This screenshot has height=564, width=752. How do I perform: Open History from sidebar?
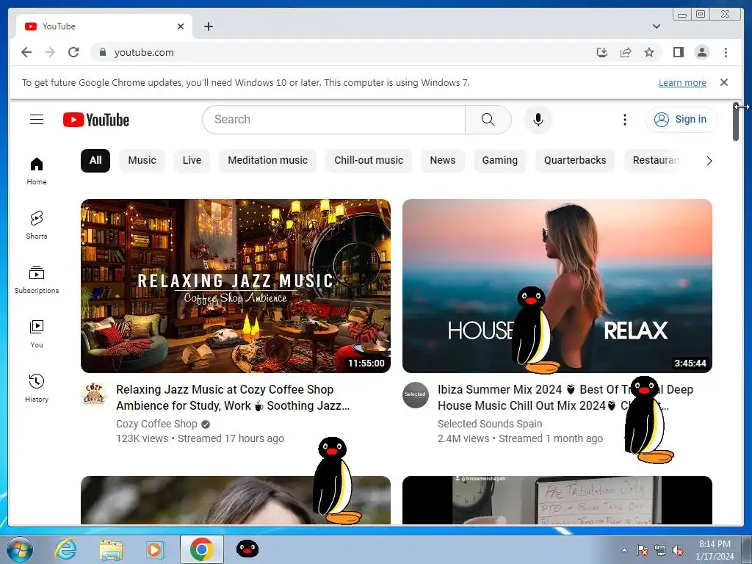click(x=37, y=388)
